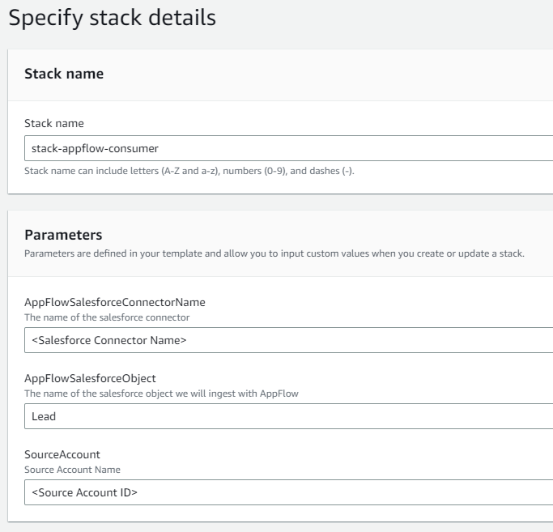Click the 'Stack name' label above the field
The image size is (553, 532).
coord(54,124)
